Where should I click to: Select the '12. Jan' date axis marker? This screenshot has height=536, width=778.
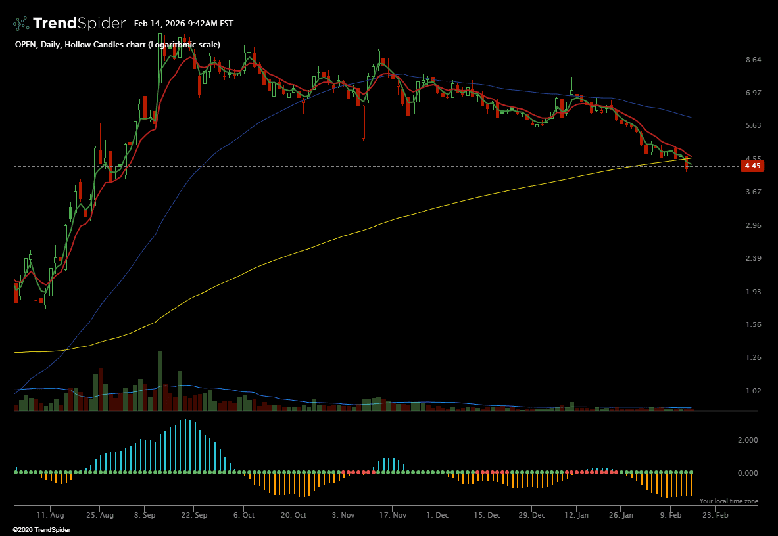pos(576,515)
